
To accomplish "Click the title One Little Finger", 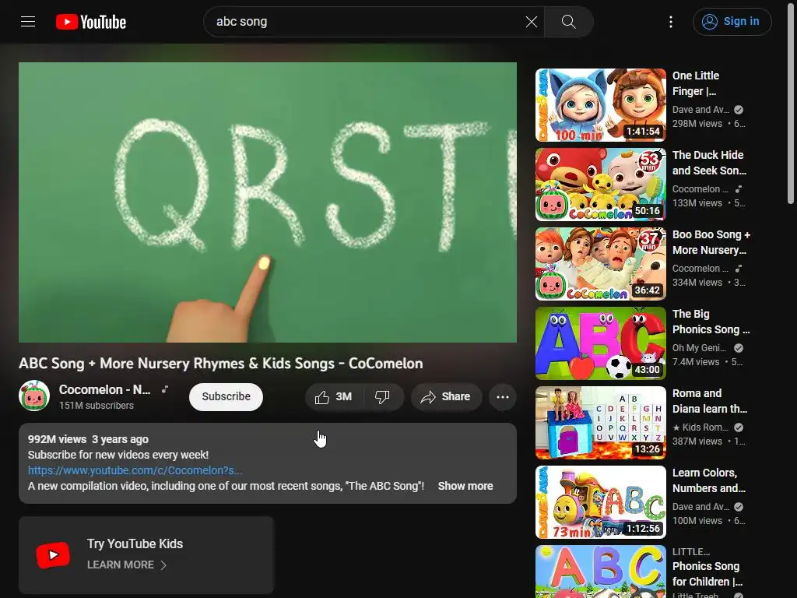I will click(696, 83).
